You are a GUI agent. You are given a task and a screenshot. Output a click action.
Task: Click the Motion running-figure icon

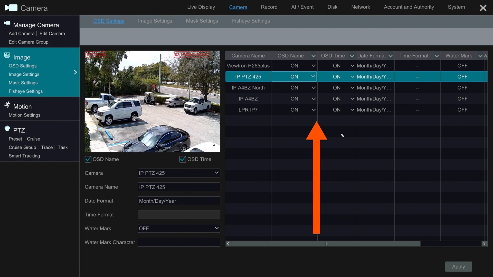[7, 105]
